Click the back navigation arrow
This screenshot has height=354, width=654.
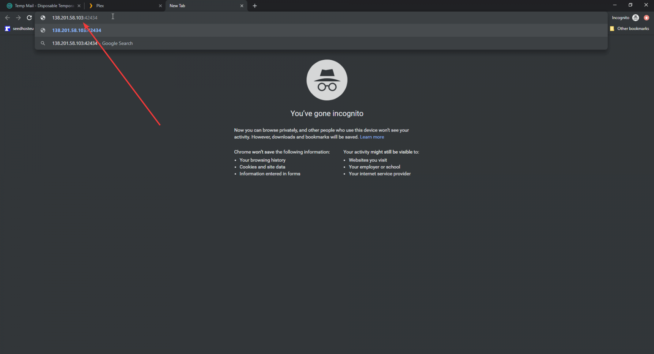click(x=7, y=18)
